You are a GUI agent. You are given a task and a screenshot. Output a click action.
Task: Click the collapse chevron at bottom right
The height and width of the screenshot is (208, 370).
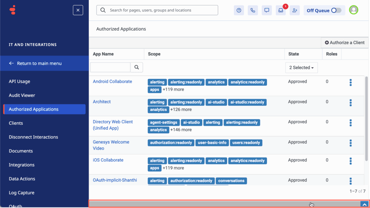click(365, 204)
